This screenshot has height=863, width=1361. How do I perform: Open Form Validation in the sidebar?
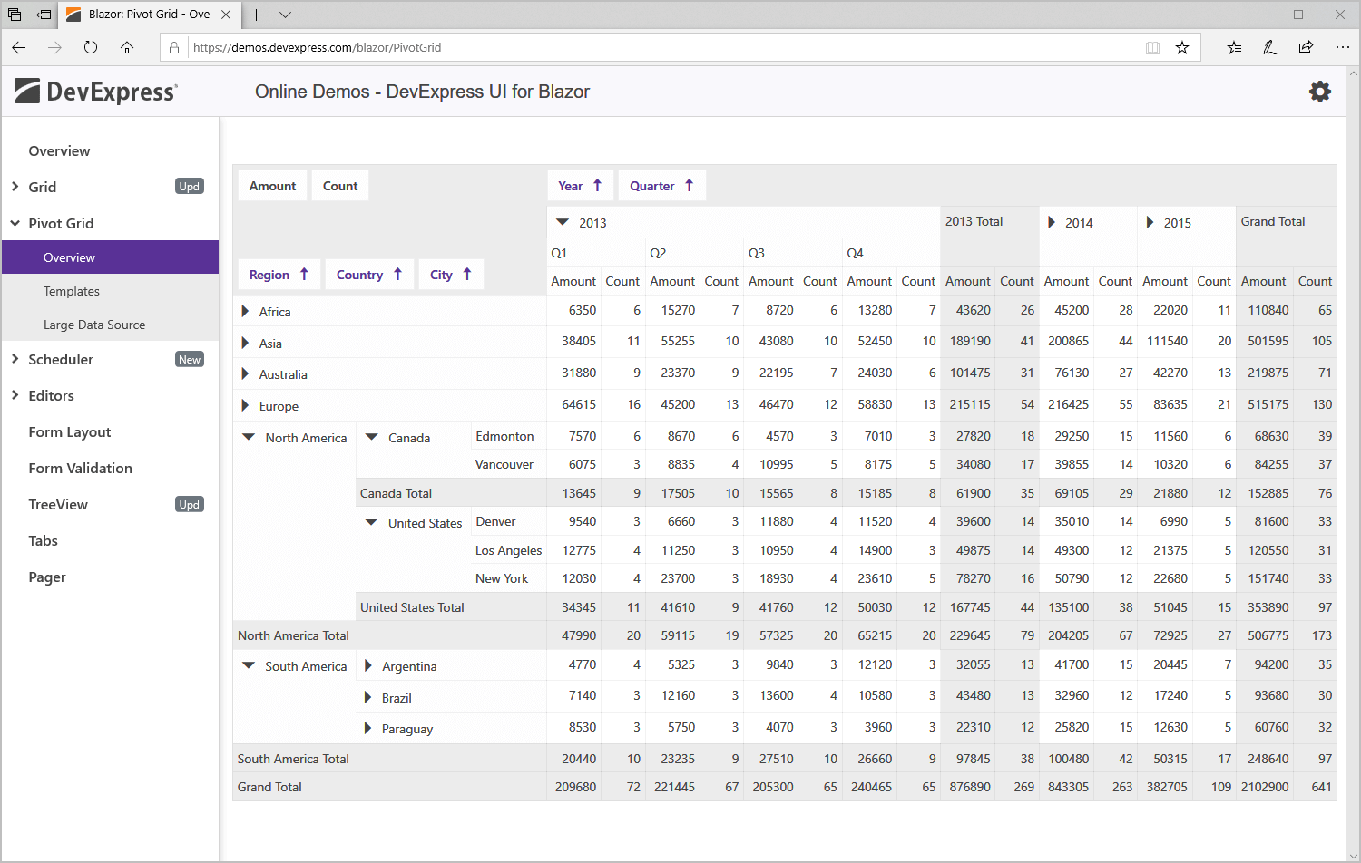coord(80,468)
